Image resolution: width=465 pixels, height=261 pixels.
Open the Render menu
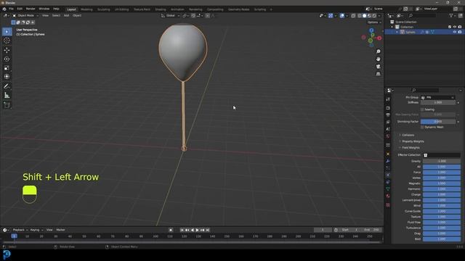coord(31,9)
